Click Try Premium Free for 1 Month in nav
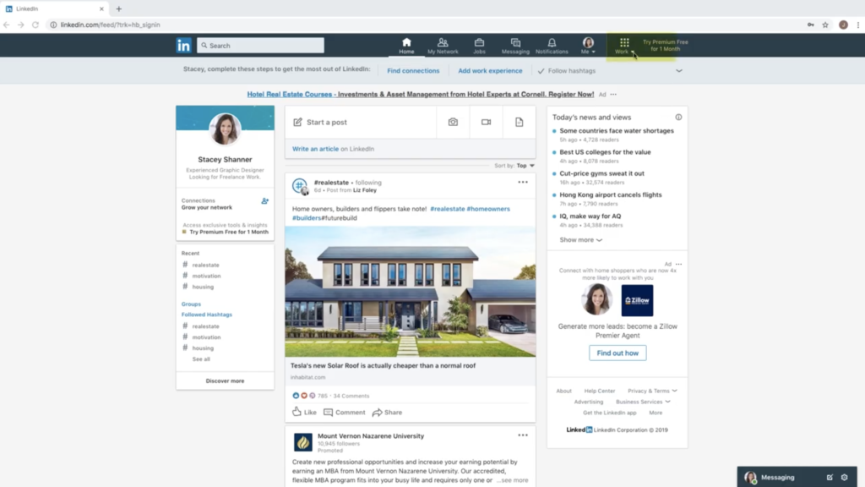This screenshot has height=487, width=865. (665, 46)
